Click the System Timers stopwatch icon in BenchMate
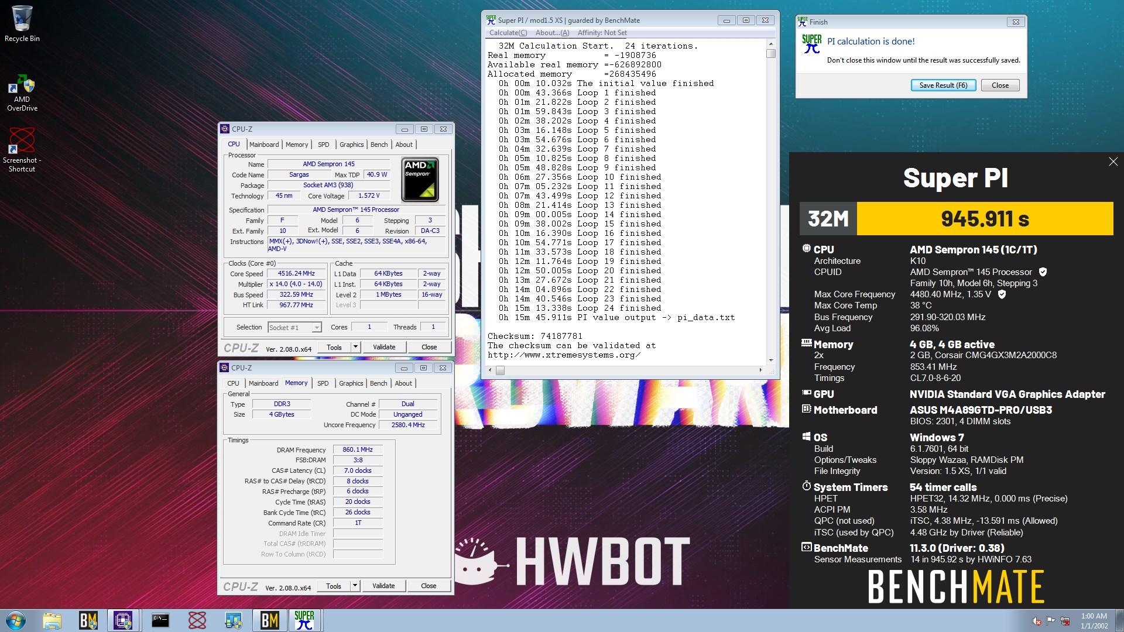 [x=807, y=486]
